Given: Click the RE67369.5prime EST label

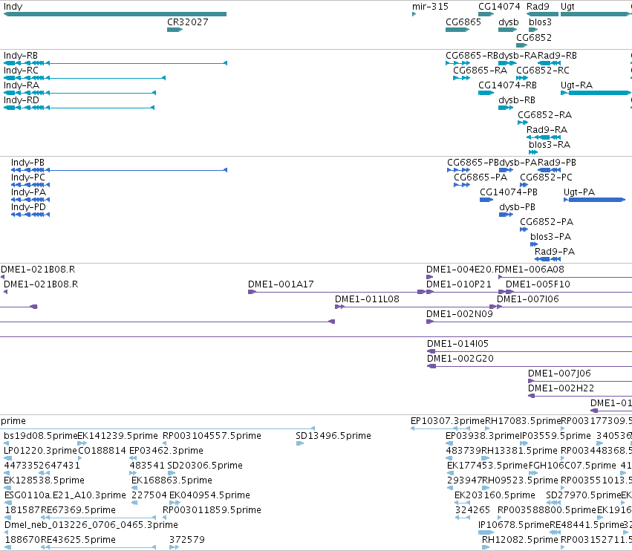Looking at the screenshot, I should [78, 510].
